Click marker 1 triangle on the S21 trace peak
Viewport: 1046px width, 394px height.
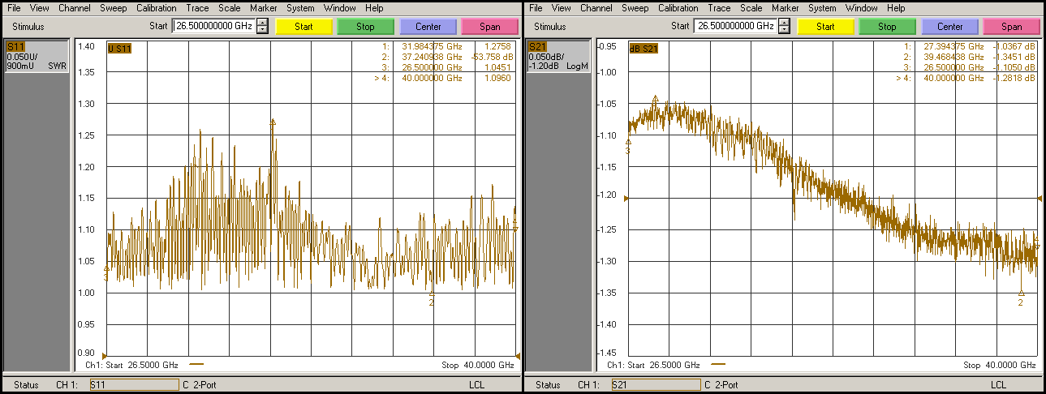coord(655,98)
